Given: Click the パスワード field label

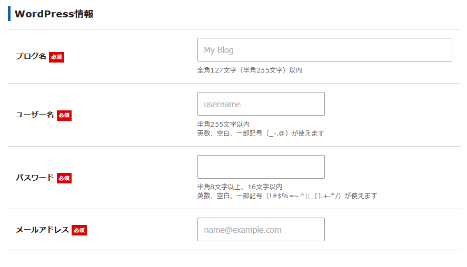Looking at the screenshot, I should tap(35, 178).
